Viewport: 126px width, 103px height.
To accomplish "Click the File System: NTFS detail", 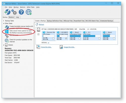I will (11, 53).
